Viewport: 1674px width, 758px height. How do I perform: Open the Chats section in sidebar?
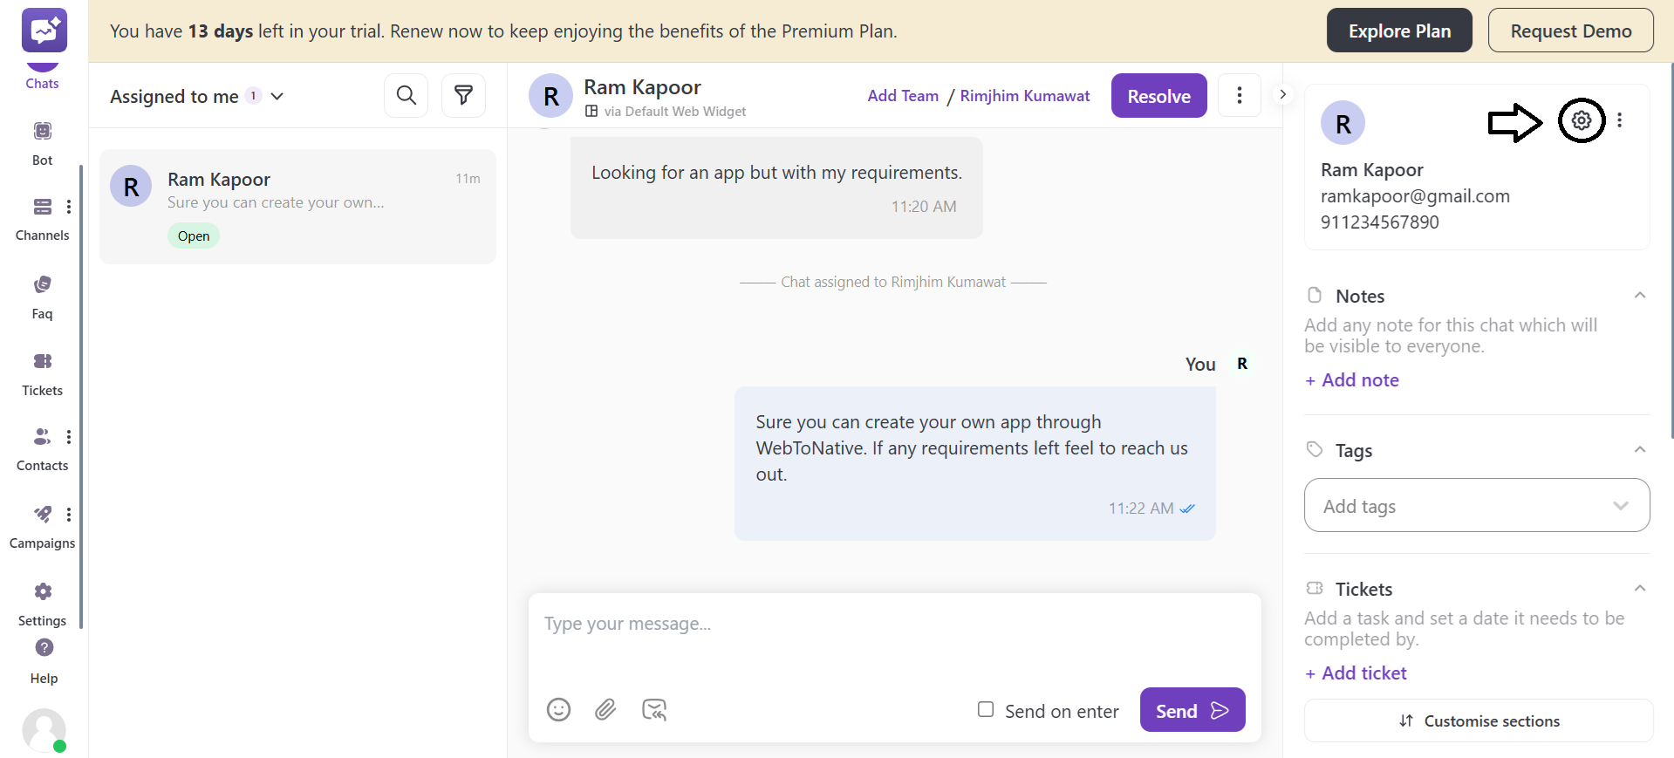[x=42, y=79]
